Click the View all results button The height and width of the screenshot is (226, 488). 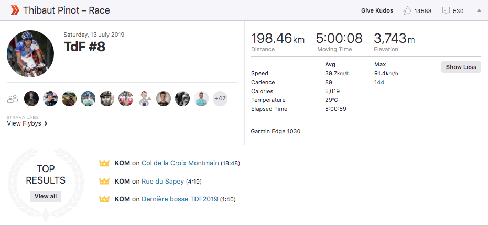coord(46,196)
